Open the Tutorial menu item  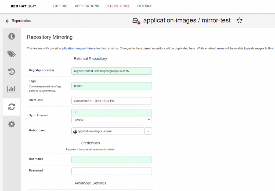tap(145, 6)
